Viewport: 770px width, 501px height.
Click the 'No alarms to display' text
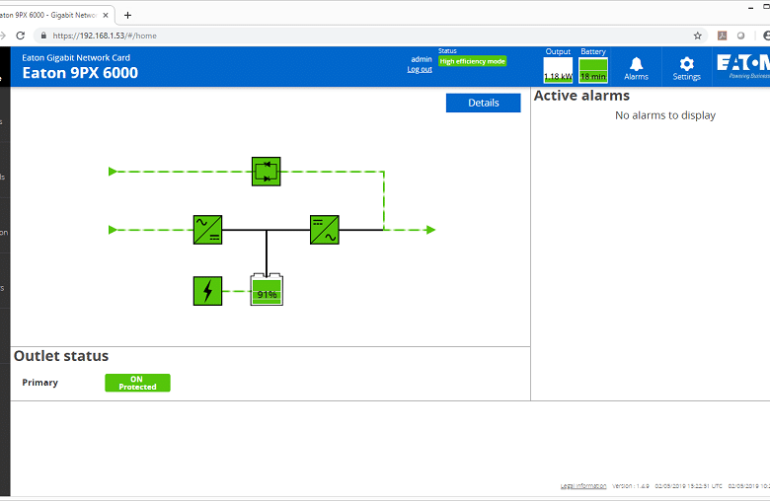[x=665, y=115]
